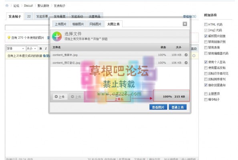Switch to the 发起活动 tab

point(77,16)
